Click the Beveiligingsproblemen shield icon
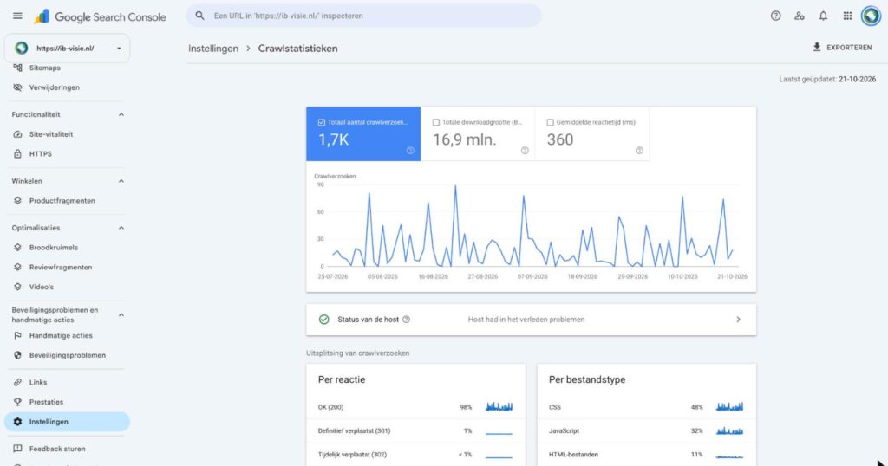 tap(17, 355)
